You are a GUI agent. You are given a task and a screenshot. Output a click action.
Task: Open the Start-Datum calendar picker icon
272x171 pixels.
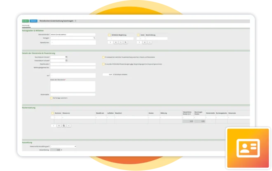tap(66, 57)
